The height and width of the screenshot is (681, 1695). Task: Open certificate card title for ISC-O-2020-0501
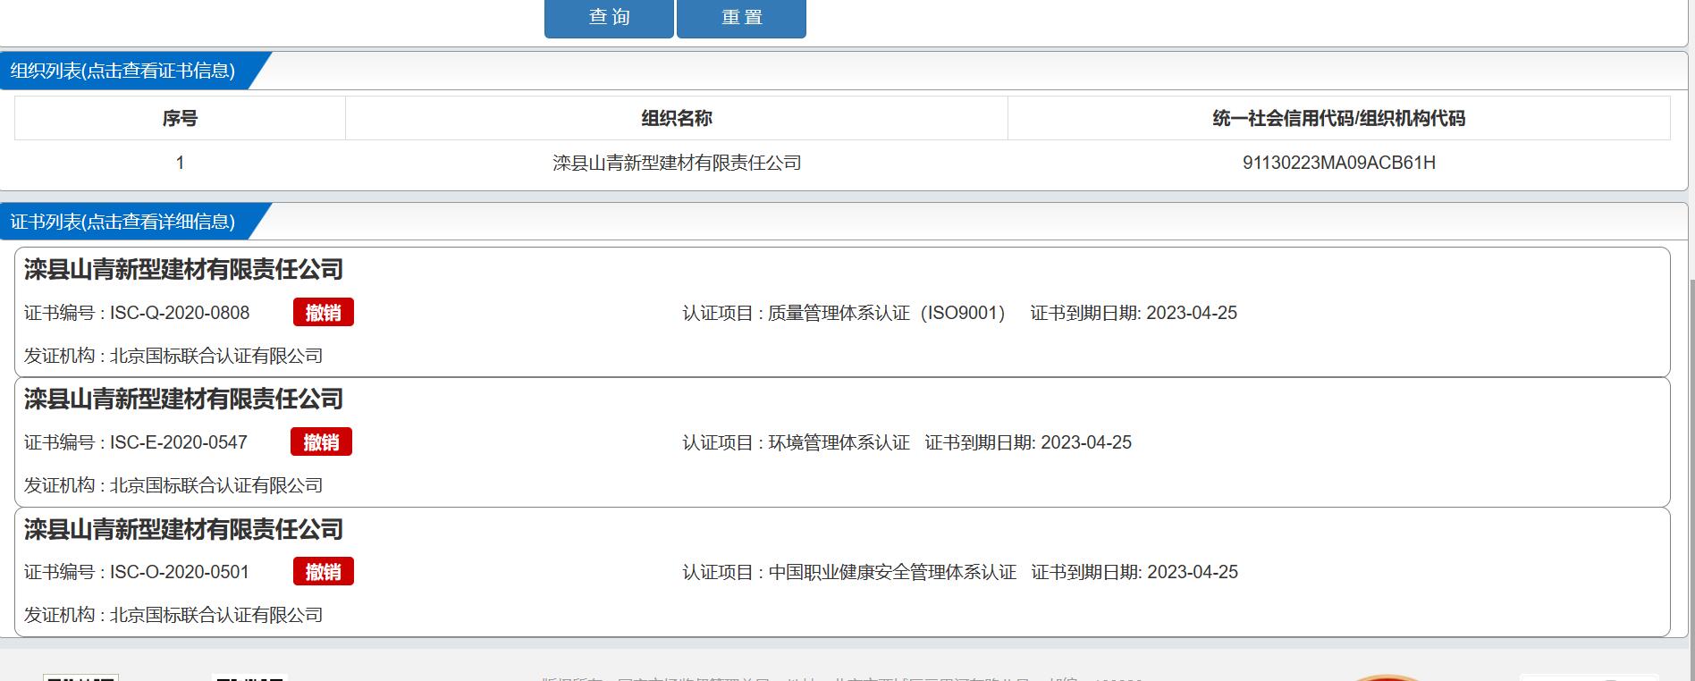[x=183, y=529]
